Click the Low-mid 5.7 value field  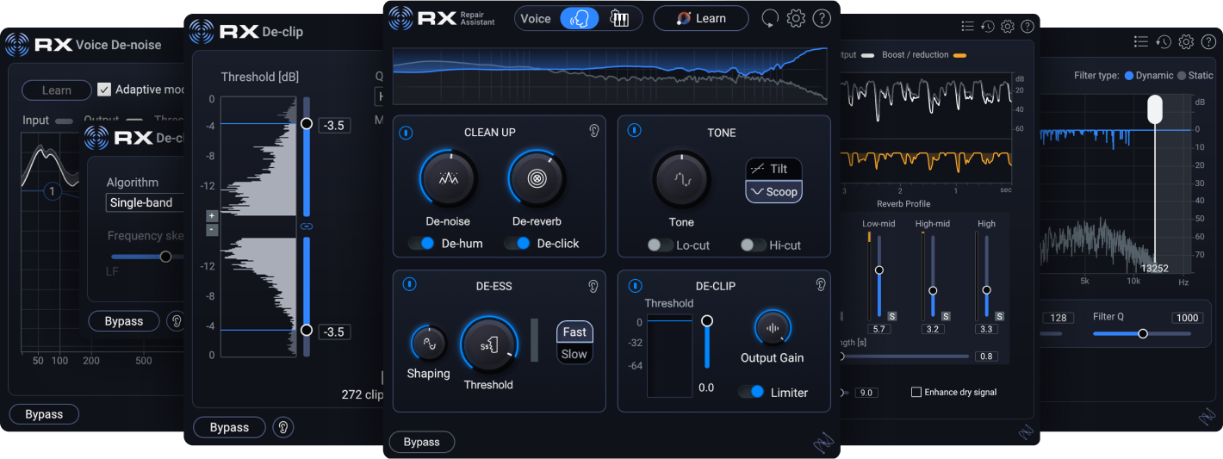pyautogui.click(x=879, y=329)
